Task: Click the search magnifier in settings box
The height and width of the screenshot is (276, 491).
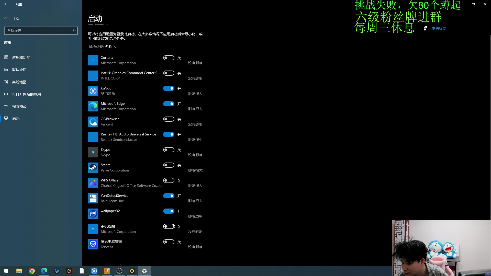Action: click(x=74, y=30)
